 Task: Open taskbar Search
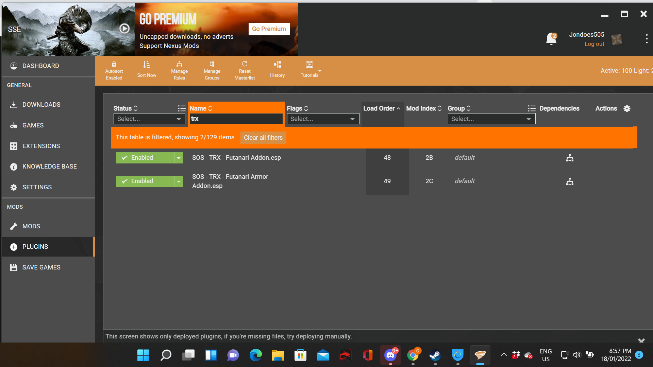point(166,355)
